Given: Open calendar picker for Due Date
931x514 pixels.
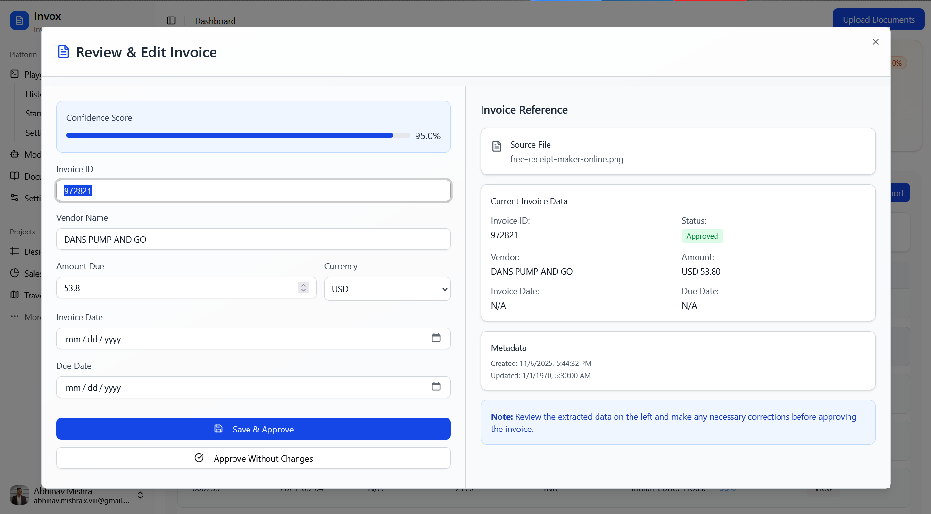Looking at the screenshot, I should (x=436, y=387).
